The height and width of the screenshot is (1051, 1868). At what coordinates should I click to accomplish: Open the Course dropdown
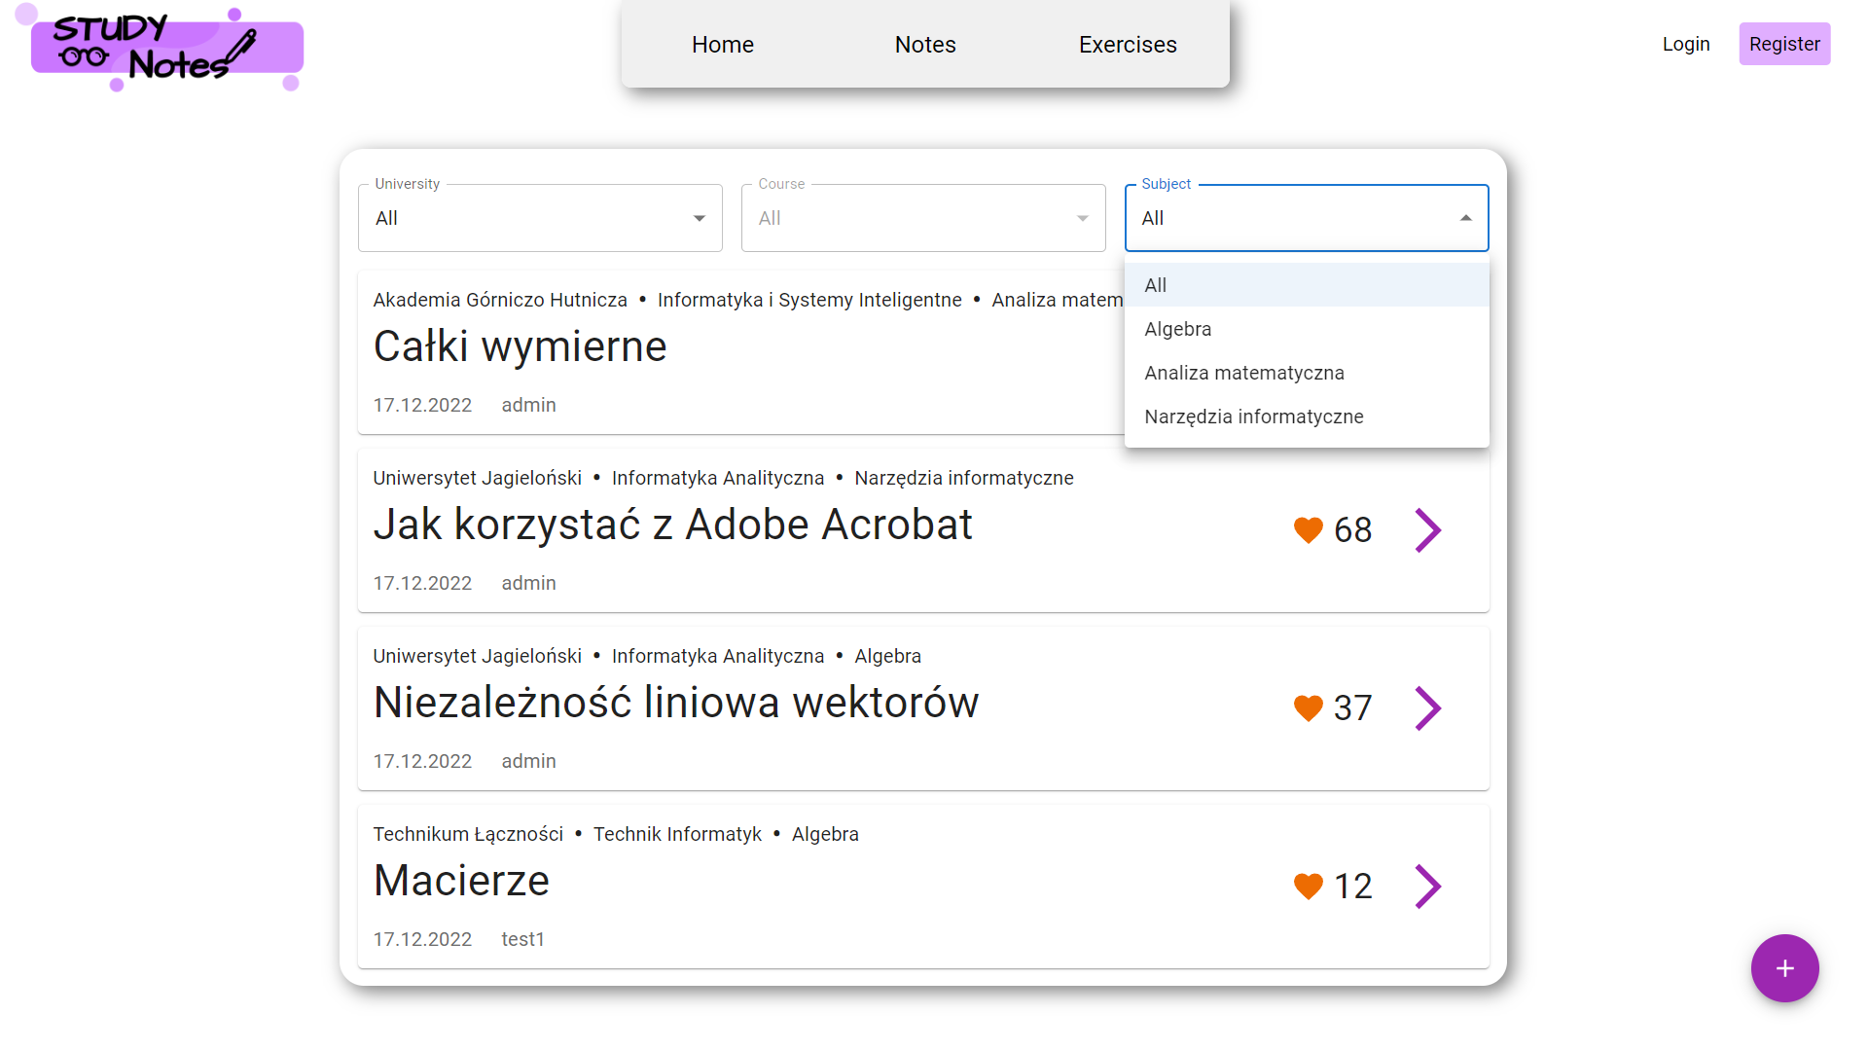tap(922, 218)
